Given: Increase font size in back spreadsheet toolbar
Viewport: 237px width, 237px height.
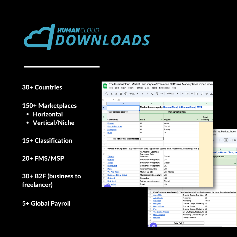Looking at the screenshot, I should click(x=230, y=140).
